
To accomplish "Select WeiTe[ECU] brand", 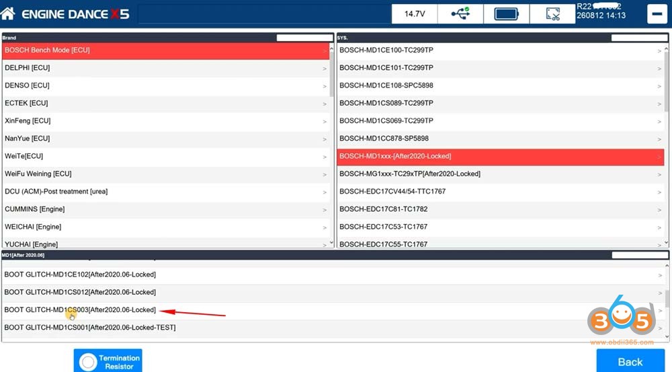I will [166, 156].
